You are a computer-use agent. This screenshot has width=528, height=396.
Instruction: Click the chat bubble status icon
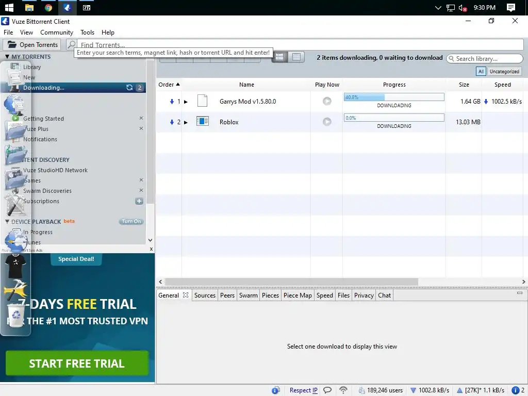327,390
